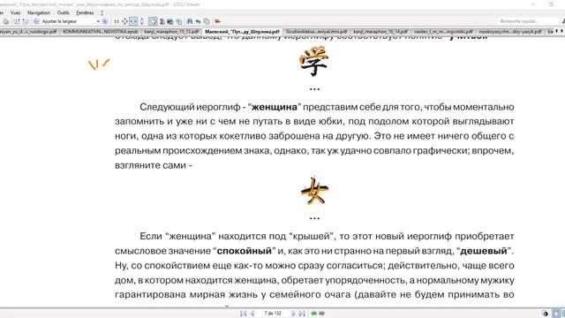565x318 pixels.
Task: Click the bold word 'спокойный' in text
Action: [244, 251]
